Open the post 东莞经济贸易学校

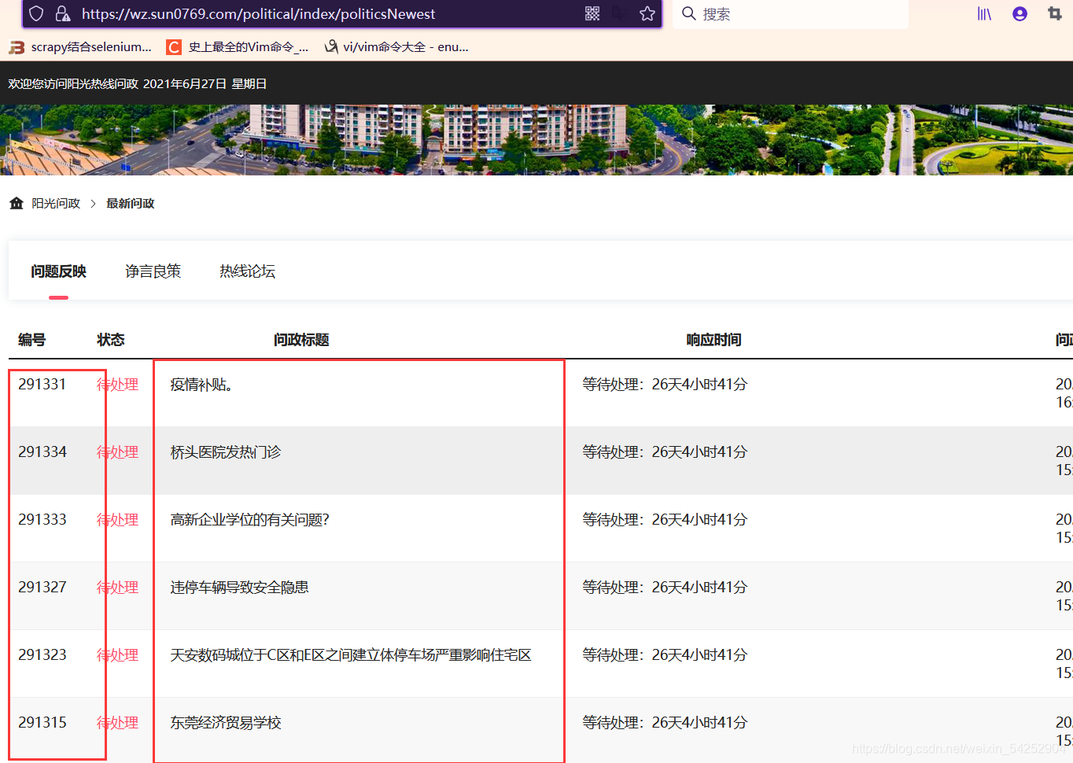click(x=226, y=723)
